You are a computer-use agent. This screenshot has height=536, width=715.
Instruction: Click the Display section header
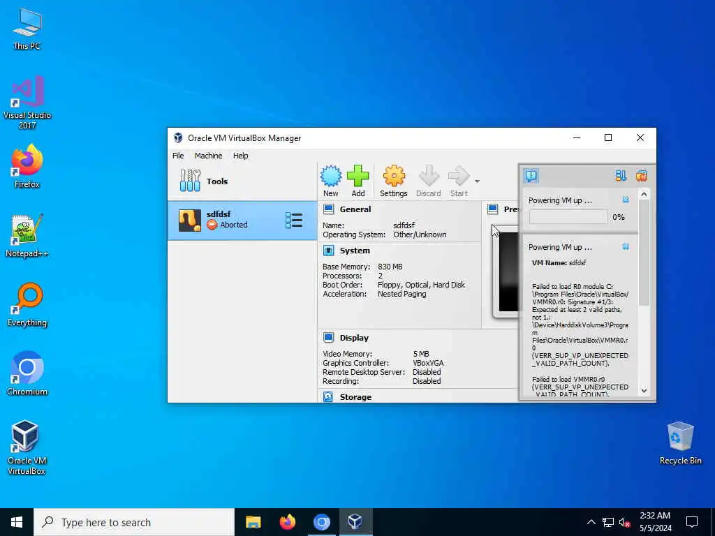[x=354, y=338]
